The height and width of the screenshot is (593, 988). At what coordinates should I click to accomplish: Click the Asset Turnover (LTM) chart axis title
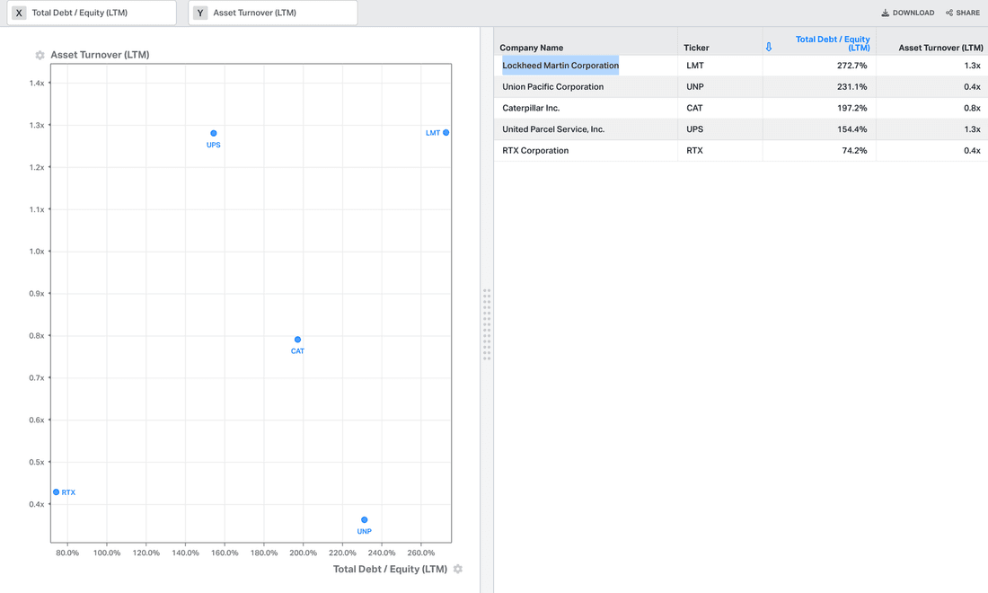pyautogui.click(x=100, y=55)
